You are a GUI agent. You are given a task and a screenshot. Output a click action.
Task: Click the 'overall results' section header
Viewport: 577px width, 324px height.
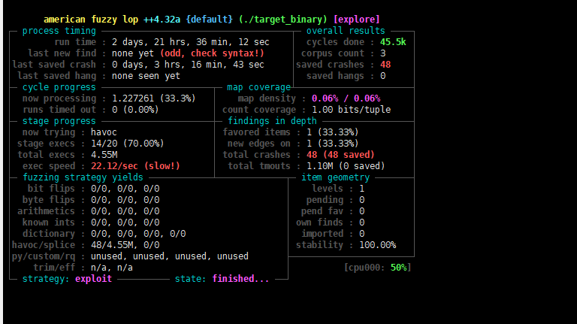pyautogui.click(x=346, y=31)
